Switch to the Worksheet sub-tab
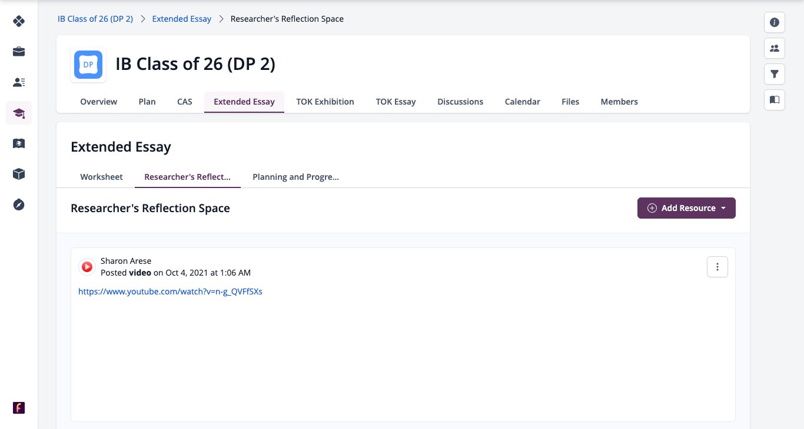 coord(101,177)
